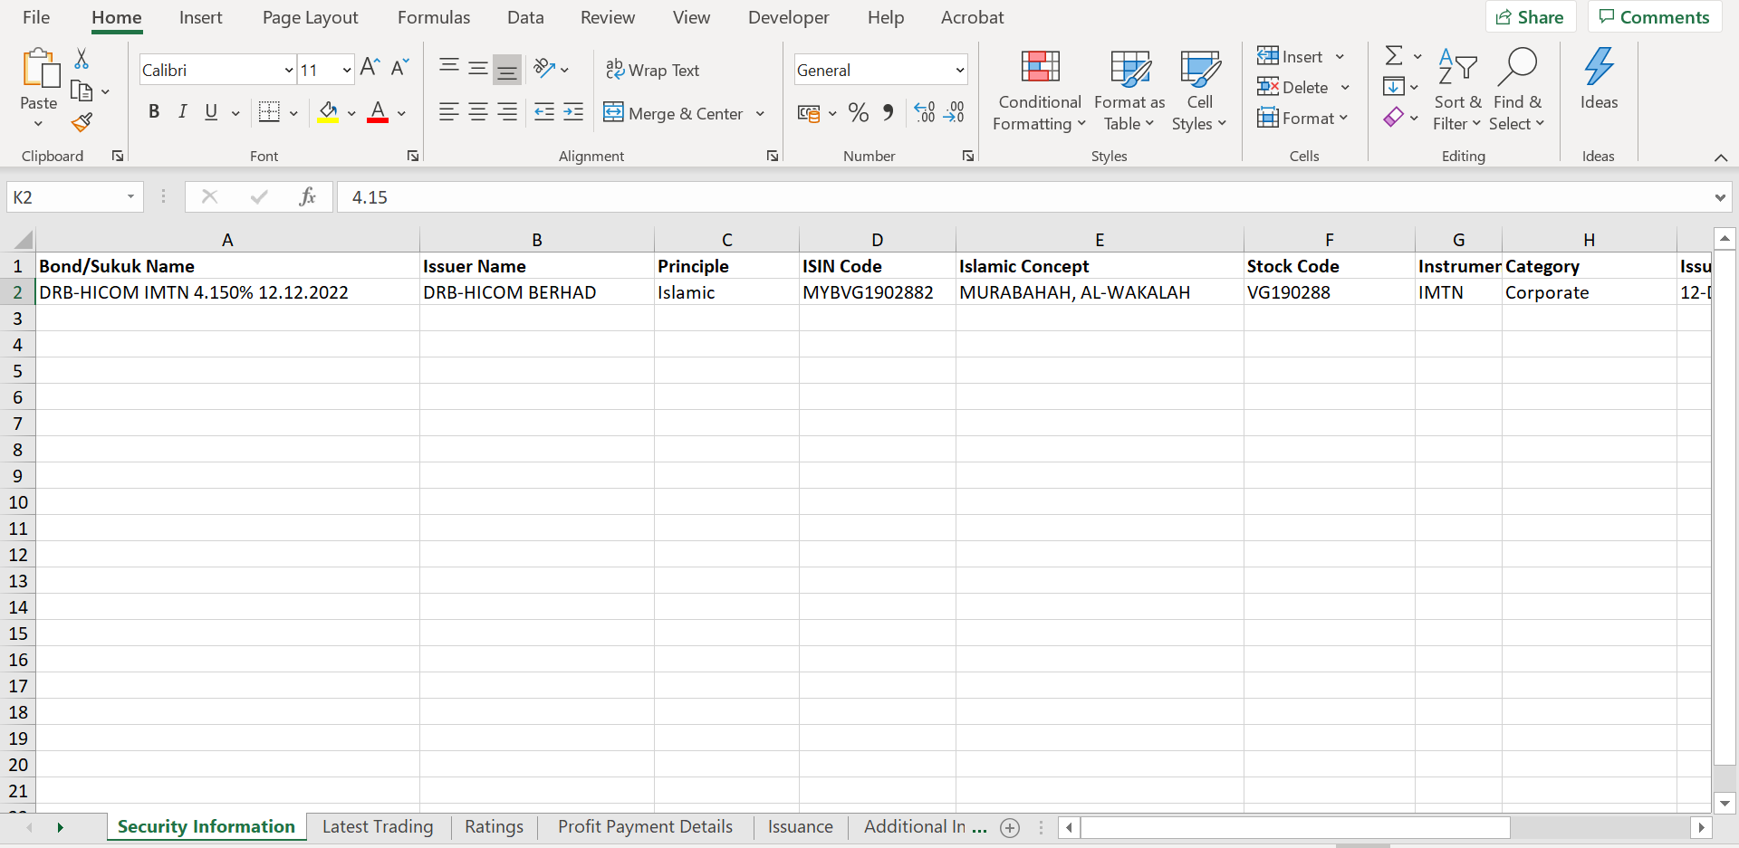Click the Wrap Text icon
The width and height of the screenshot is (1739, 848).
click(616, 69)
